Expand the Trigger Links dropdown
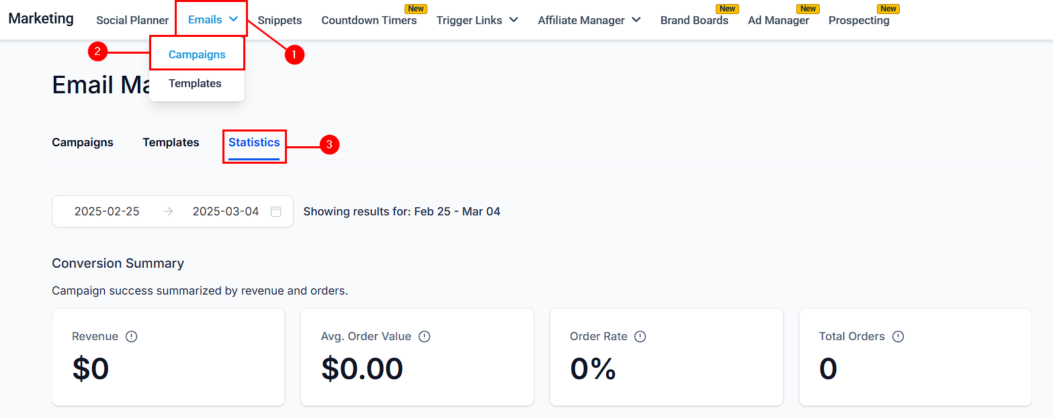The image size is (1053, 418). click(513, 20)
